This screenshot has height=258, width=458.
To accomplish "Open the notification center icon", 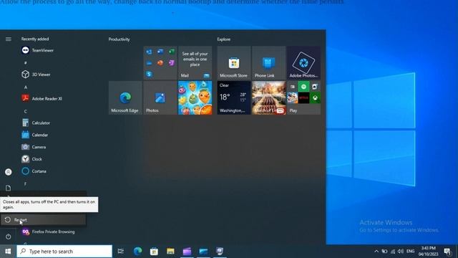I will pos(447,252).
